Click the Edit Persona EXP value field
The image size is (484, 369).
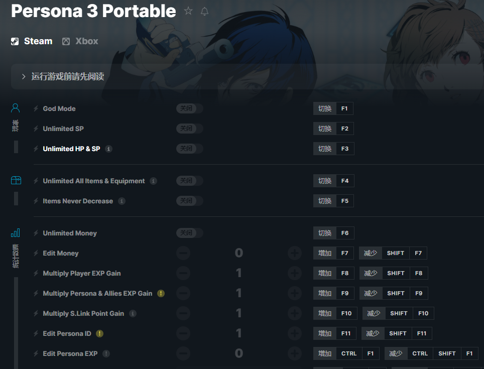coord(238,353)
